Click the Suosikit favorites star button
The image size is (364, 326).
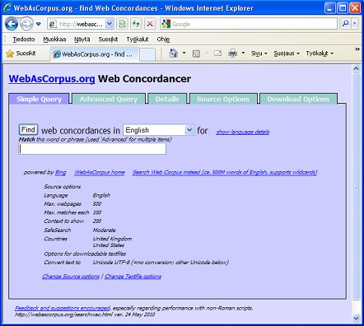click(21, 54)
